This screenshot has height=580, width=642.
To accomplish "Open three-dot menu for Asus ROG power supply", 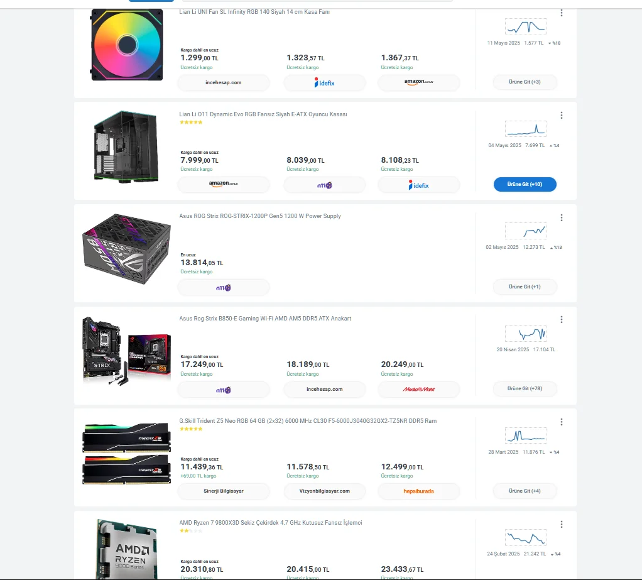I will 562,217.
